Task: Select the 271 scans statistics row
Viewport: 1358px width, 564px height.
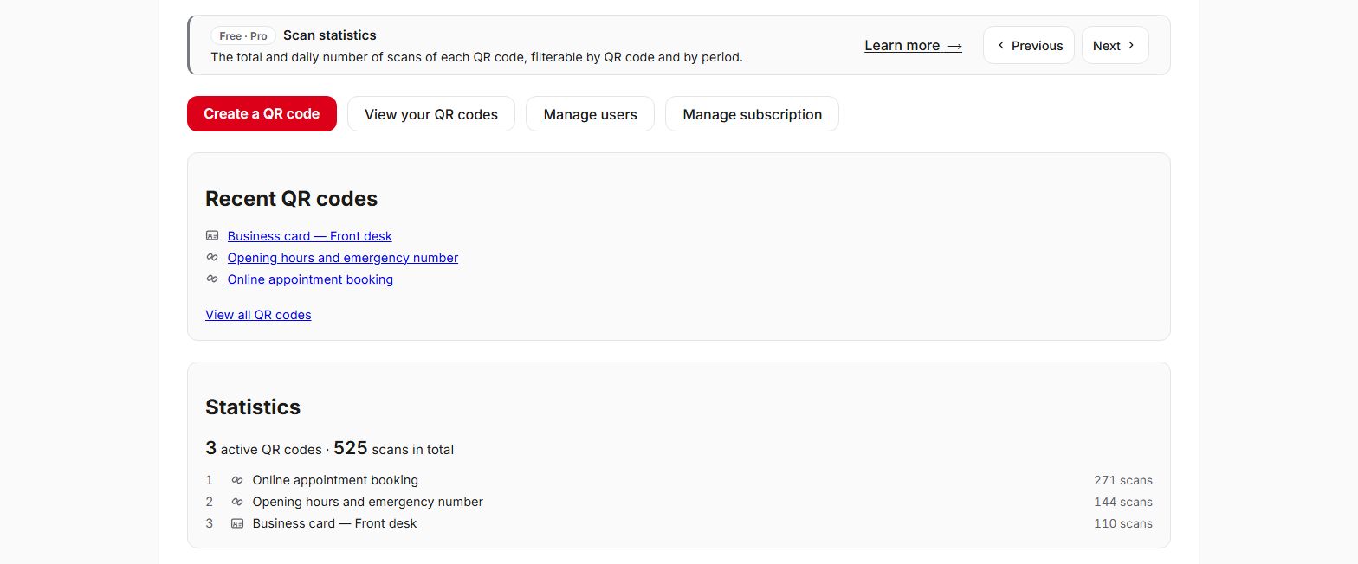Action: pyautogui.click(x=679, y=480)
